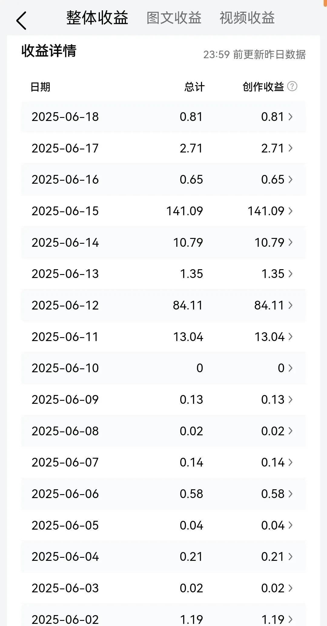Image resolution: width=327 pixels, height=626 pixels.
Task: Tap the back arrow icon
Action: click(x=21, y=21)
